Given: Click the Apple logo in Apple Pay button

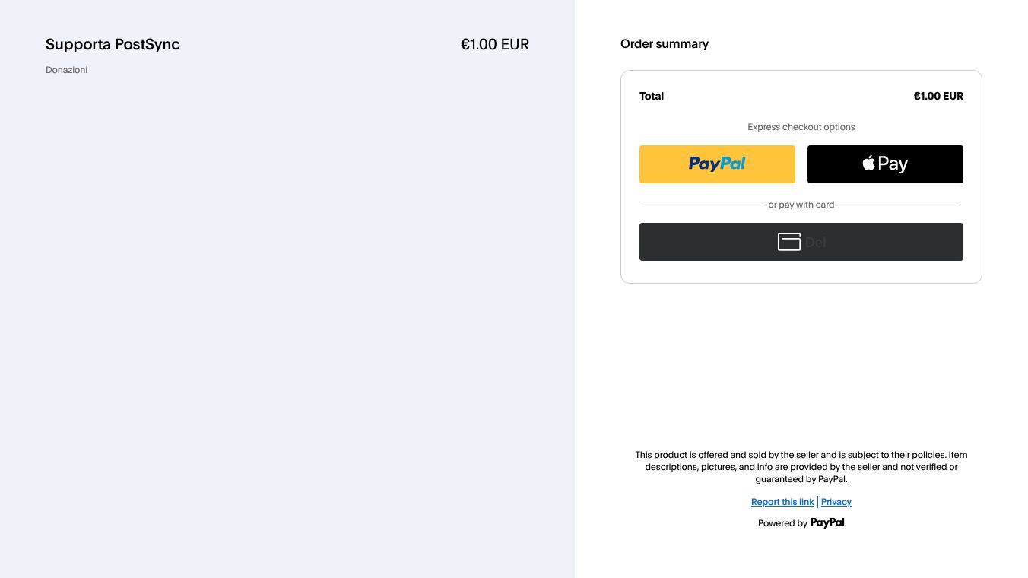Looking at the screenshot, I should [868, 164].
